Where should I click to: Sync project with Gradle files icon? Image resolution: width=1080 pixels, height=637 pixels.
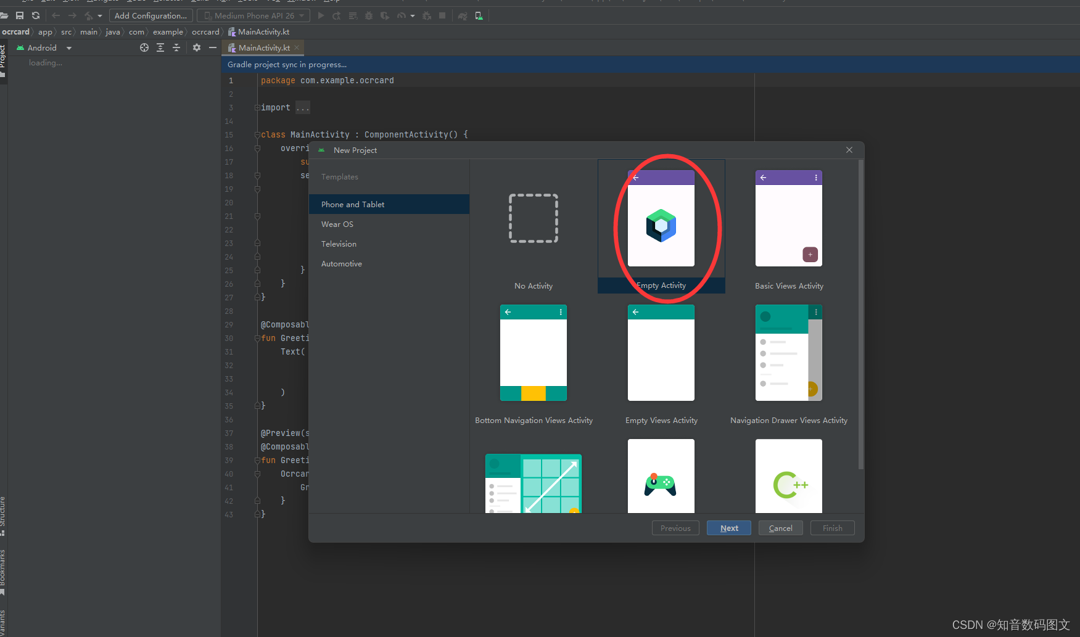(35, 15)
